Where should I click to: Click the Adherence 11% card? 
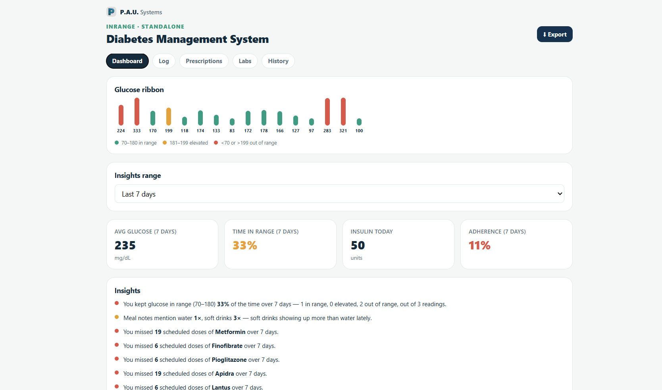pos(516,244)
